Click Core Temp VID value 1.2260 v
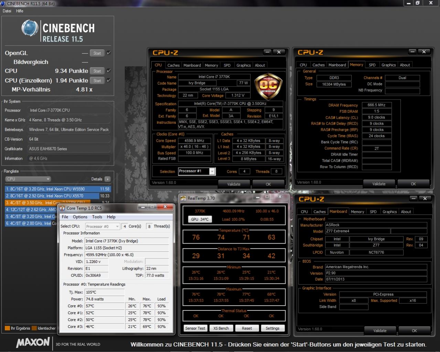Image resolution: width=440 pixels, height=352 pixels. click(x=96, y=262)
